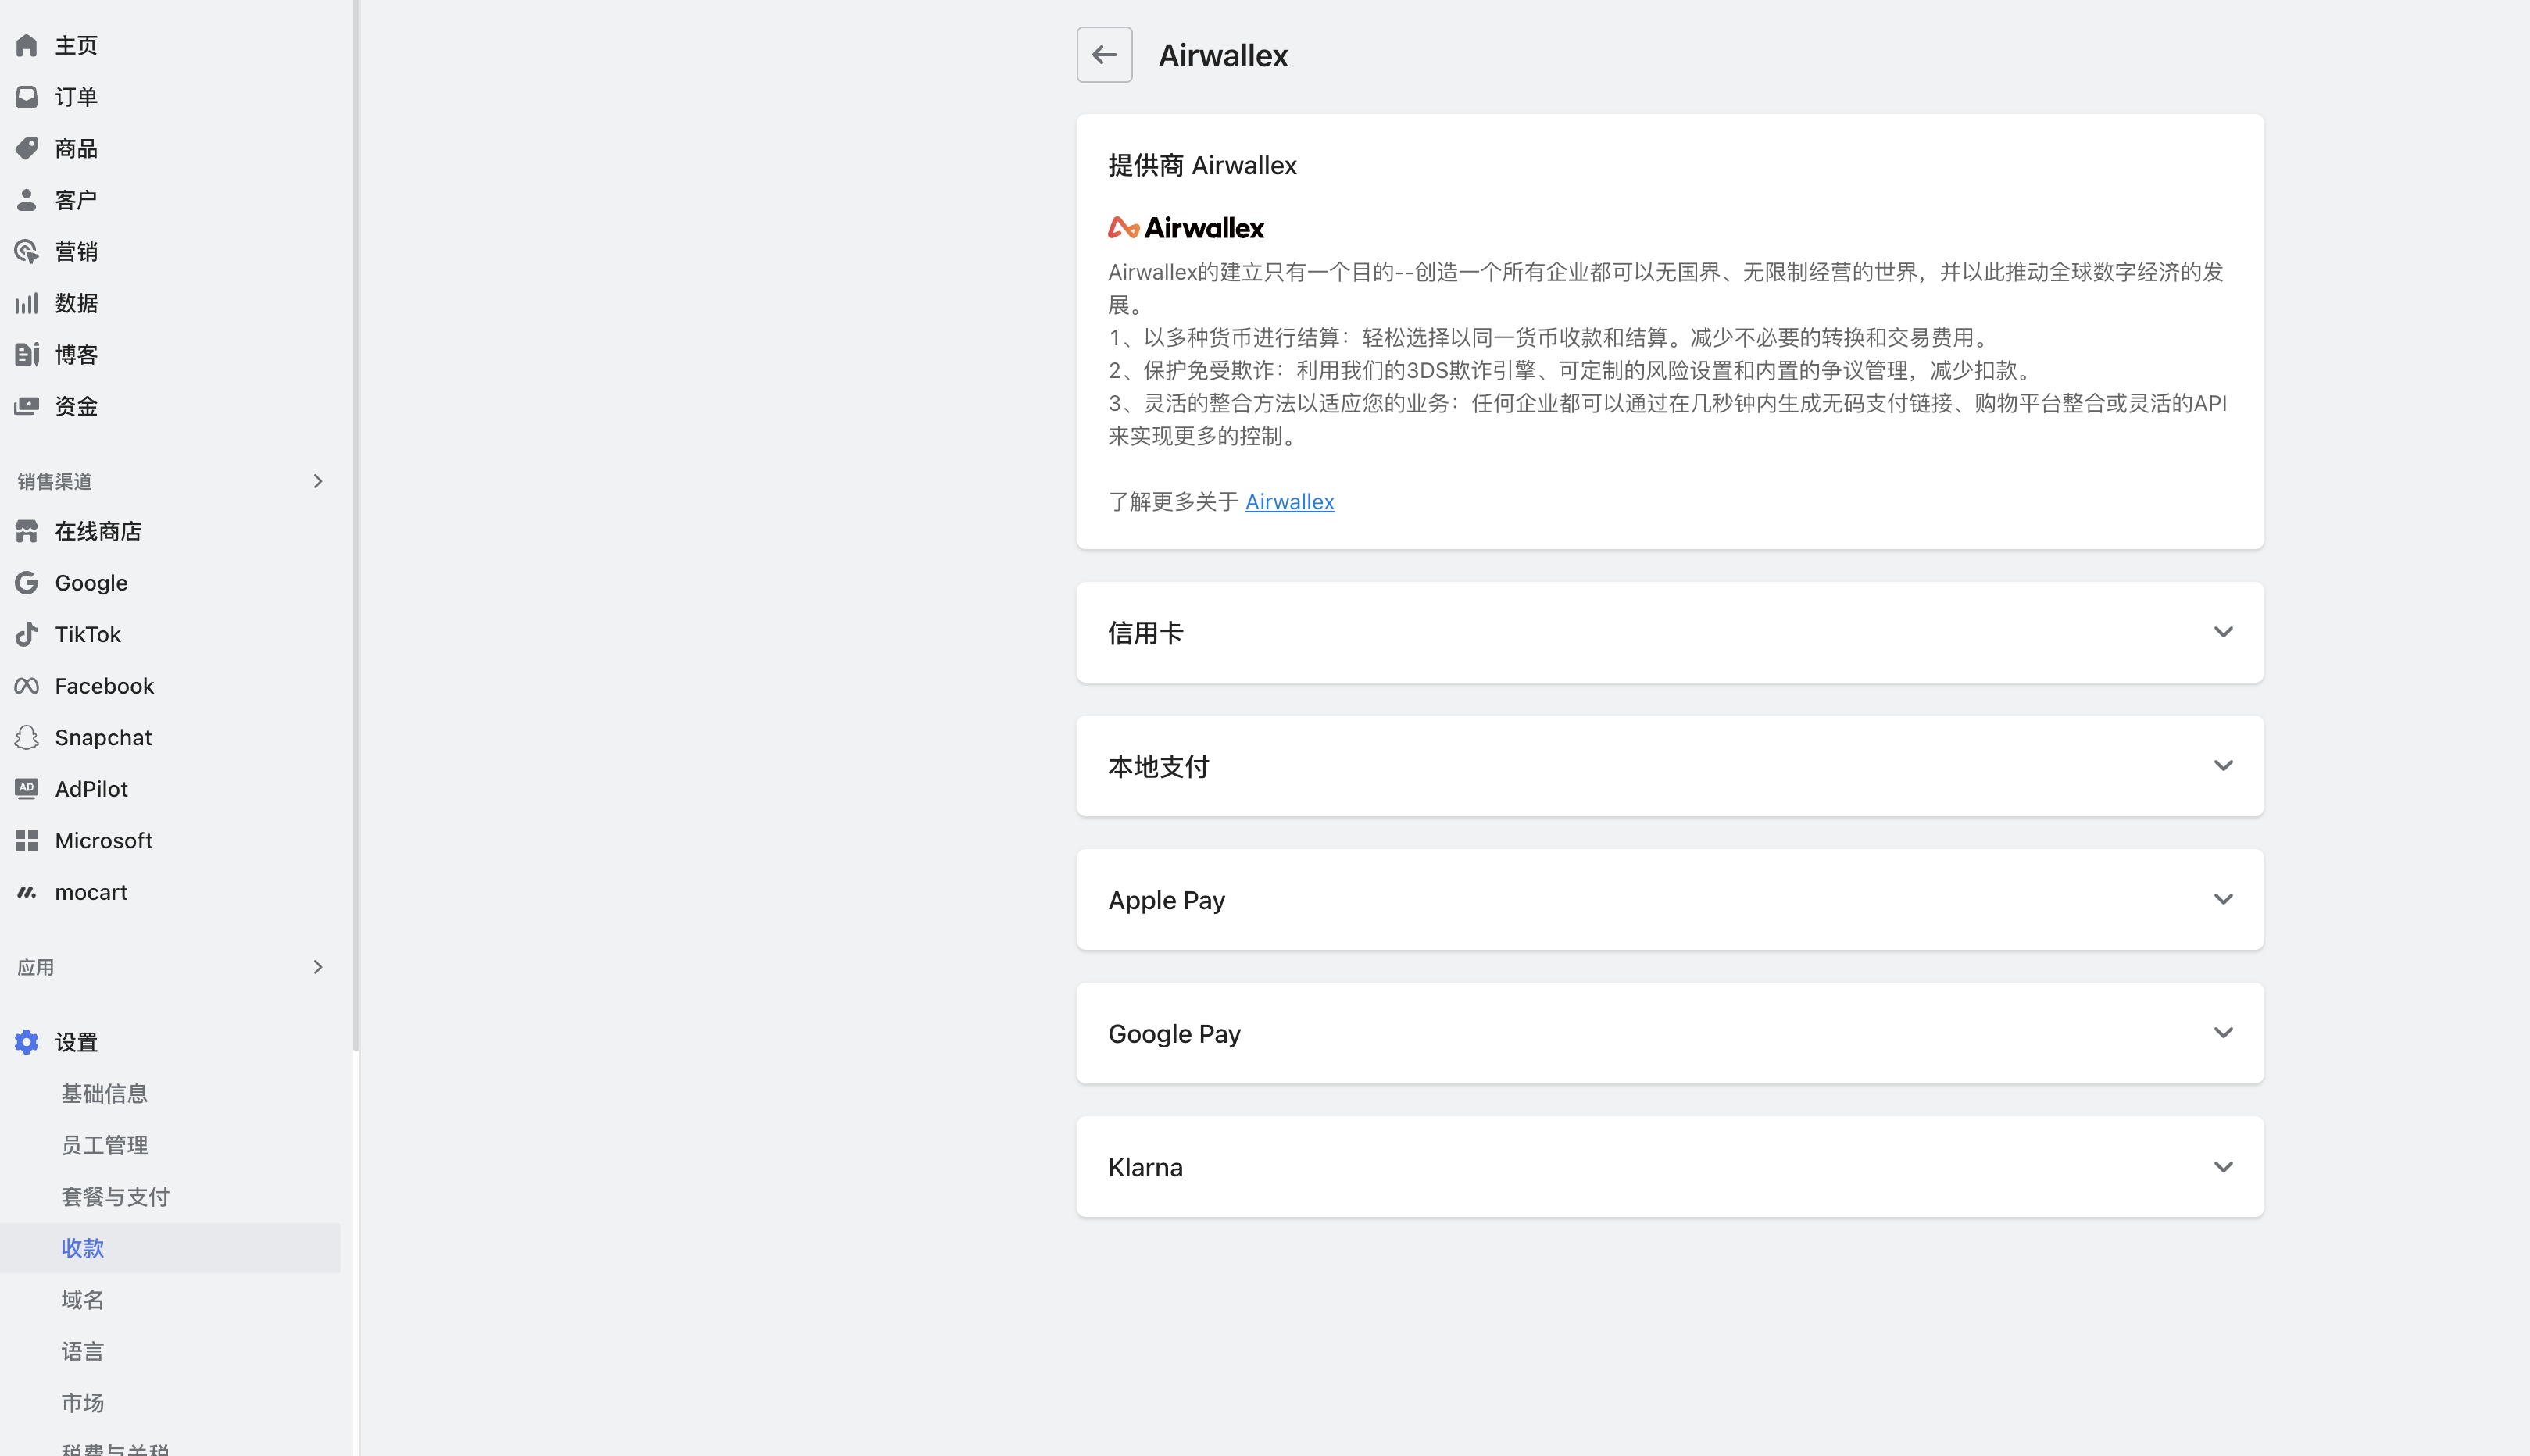Open Microsoft channel via its logo icon
This screenshot has width=2530, height=1456.
pyautogui.click(x=27, y=841)
